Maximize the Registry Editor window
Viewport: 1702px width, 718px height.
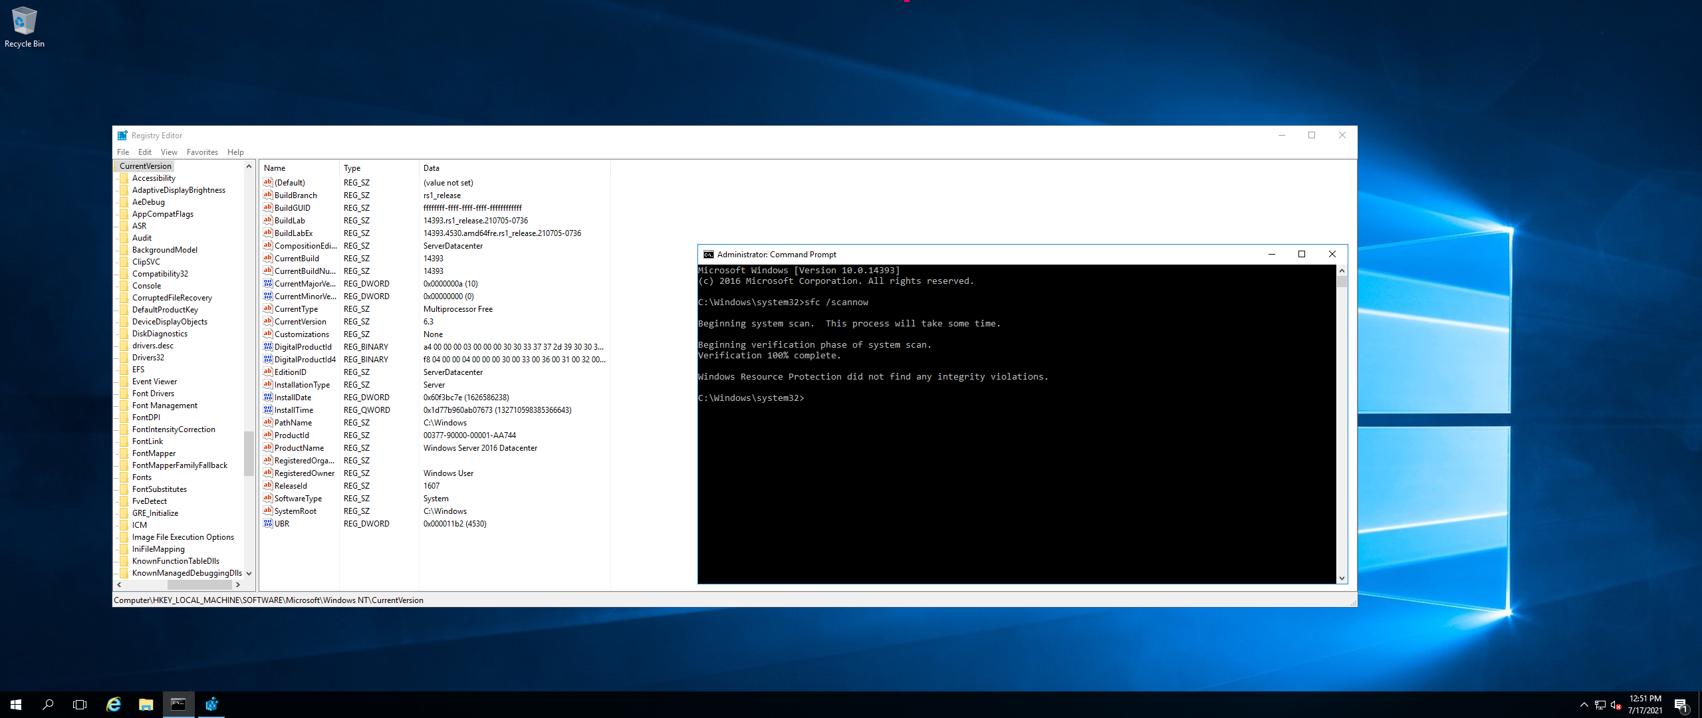coord(1312,135)
